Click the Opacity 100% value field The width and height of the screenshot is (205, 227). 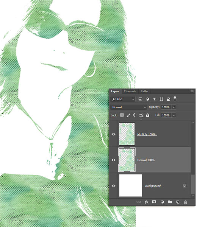coord(166,107)
